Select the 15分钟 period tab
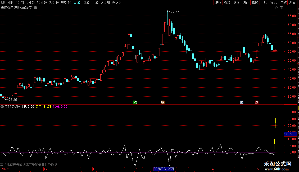 point(42,2)
